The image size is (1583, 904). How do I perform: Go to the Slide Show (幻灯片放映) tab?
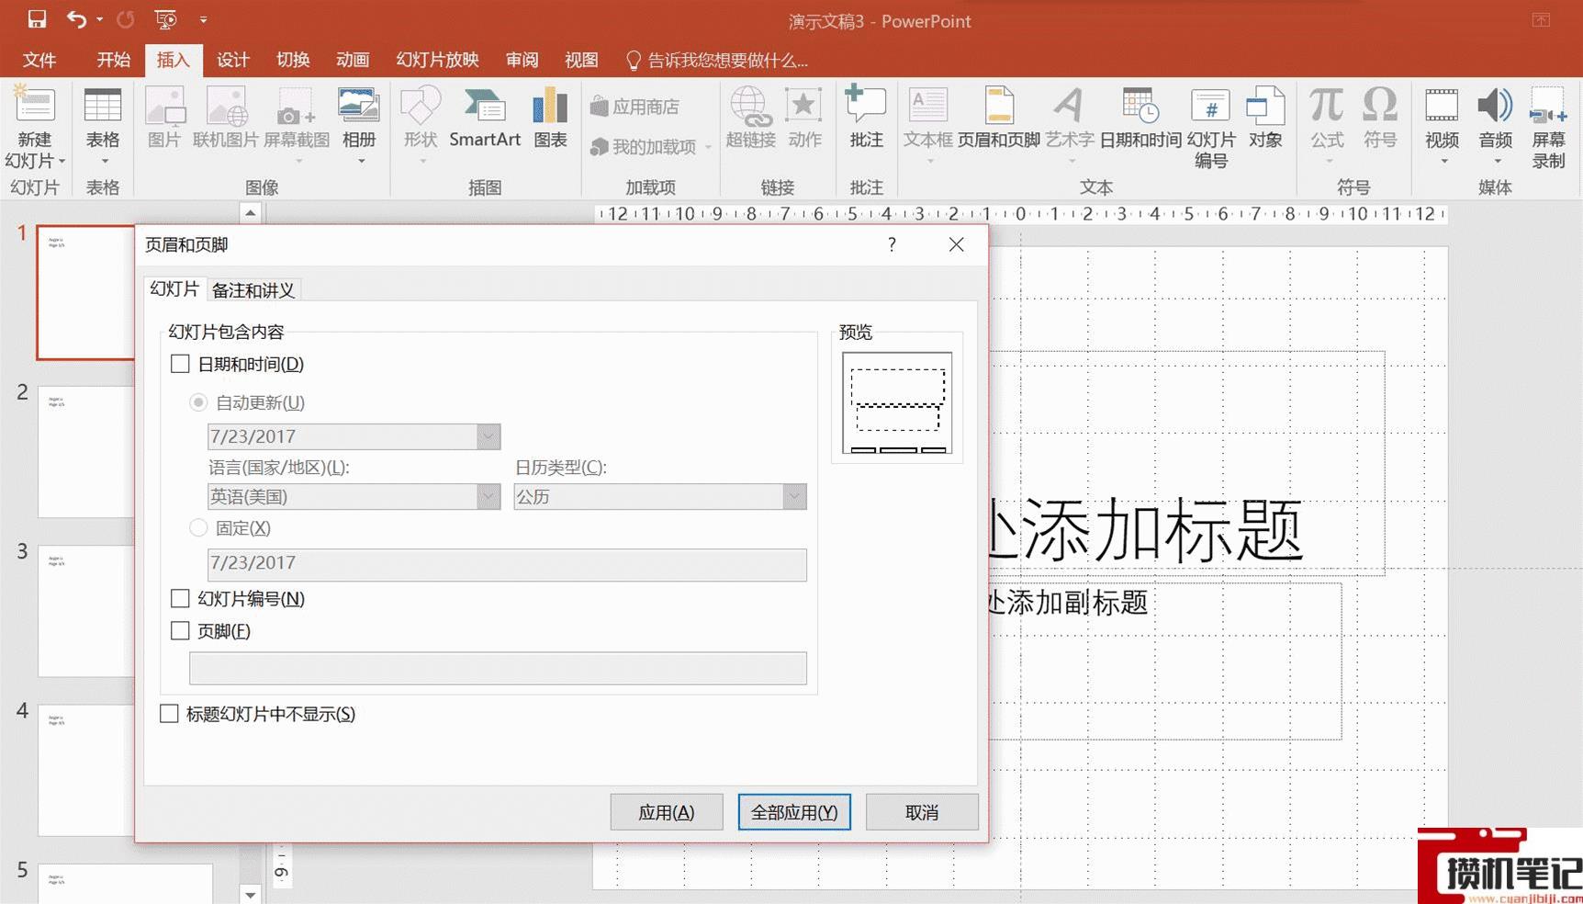pyautogui.click(x=437, y=60)
